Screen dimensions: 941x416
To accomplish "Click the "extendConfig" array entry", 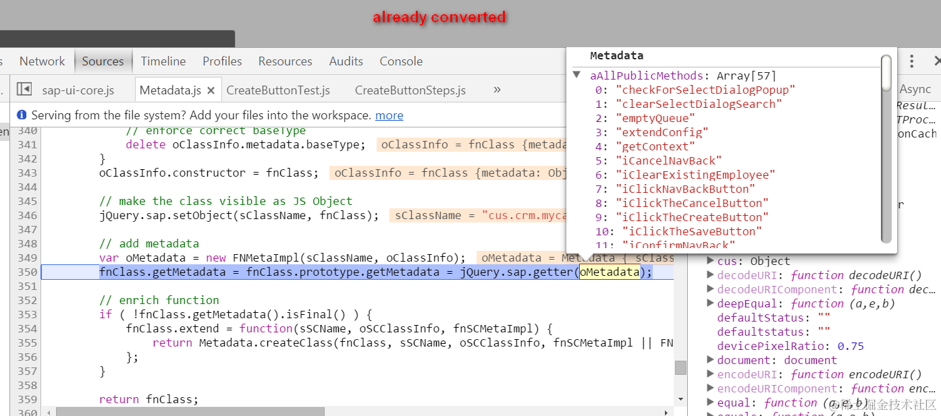I will [x=662, y=132].
